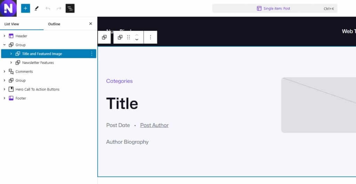
Task: Move block up with arrow
Action: 137,35
